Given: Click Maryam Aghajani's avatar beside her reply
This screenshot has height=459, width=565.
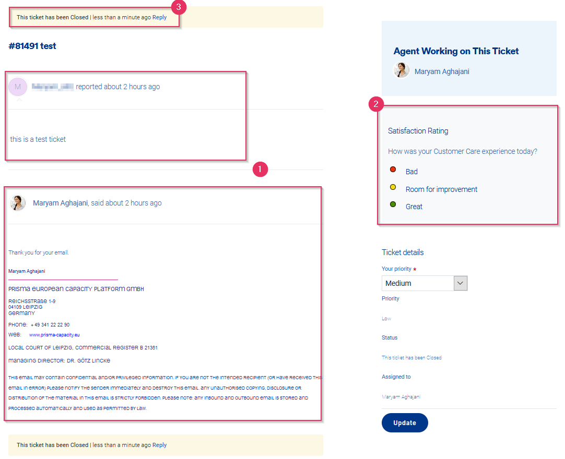Looking at the screenshot, I should click(x=18, y=203).
